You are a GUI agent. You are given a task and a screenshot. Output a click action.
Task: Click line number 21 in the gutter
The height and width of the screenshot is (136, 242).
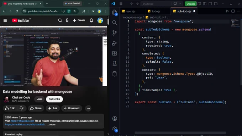(x=127, y=102)
